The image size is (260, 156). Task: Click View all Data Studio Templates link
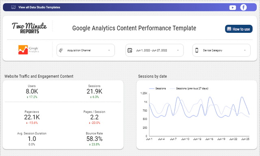pyautogui.click(x=39, y=7)
